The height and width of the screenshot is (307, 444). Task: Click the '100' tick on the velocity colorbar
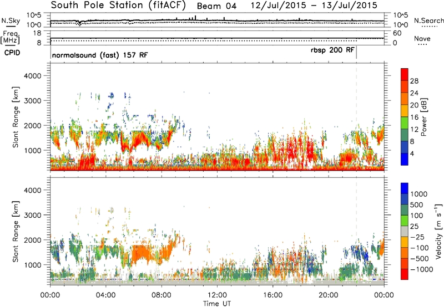click(x=417, y=216)
